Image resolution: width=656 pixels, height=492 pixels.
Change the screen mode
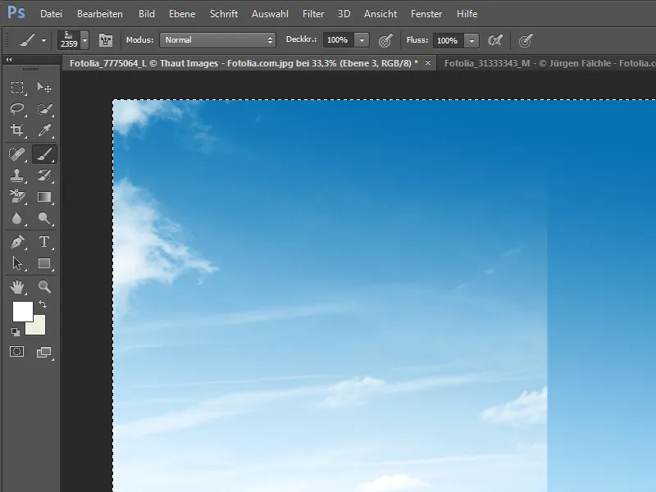click(x=44, y=353)
